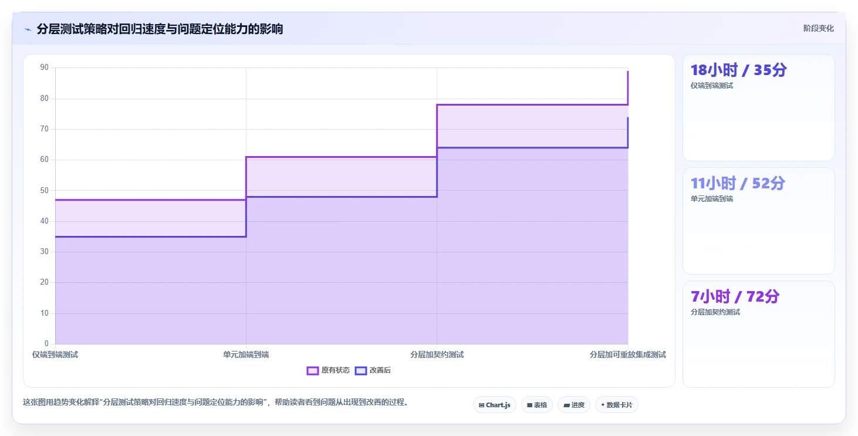Screen dimensions: 858x436
Task: Click the 分层加可重放集成测试 x-axis label
Action: tap(628, 354)
